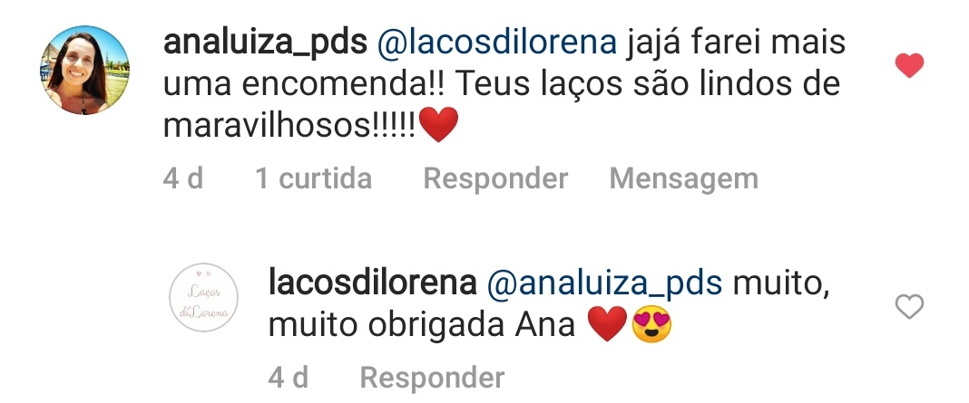Image resolution: width=969 pixels, height=403 pixels.
Task: View who liked via 1 curtida
Action: click(x=313, y=178)
